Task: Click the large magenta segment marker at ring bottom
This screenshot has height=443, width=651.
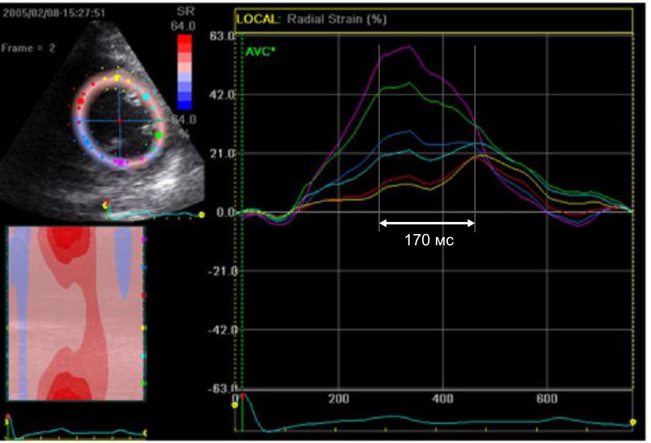Action: pyautogui.click(x=121, y=162)
